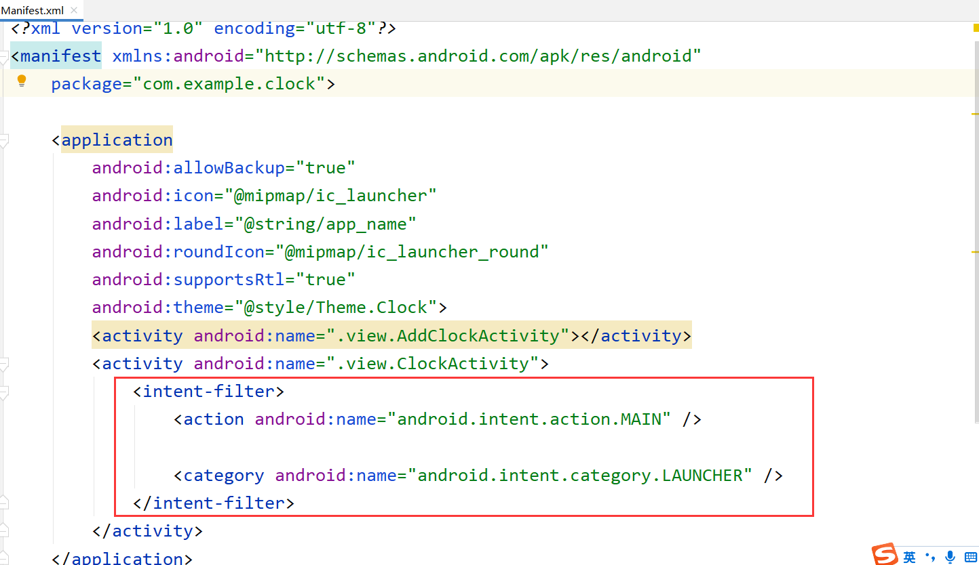Click the Sogou input method S logo
The width and height of the screenshot is (979, 565).
885,555
